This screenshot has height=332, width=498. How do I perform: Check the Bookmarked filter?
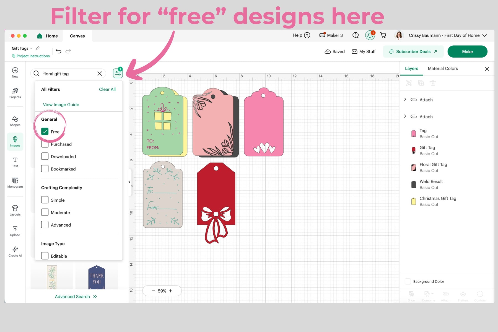tap(45, 169)
